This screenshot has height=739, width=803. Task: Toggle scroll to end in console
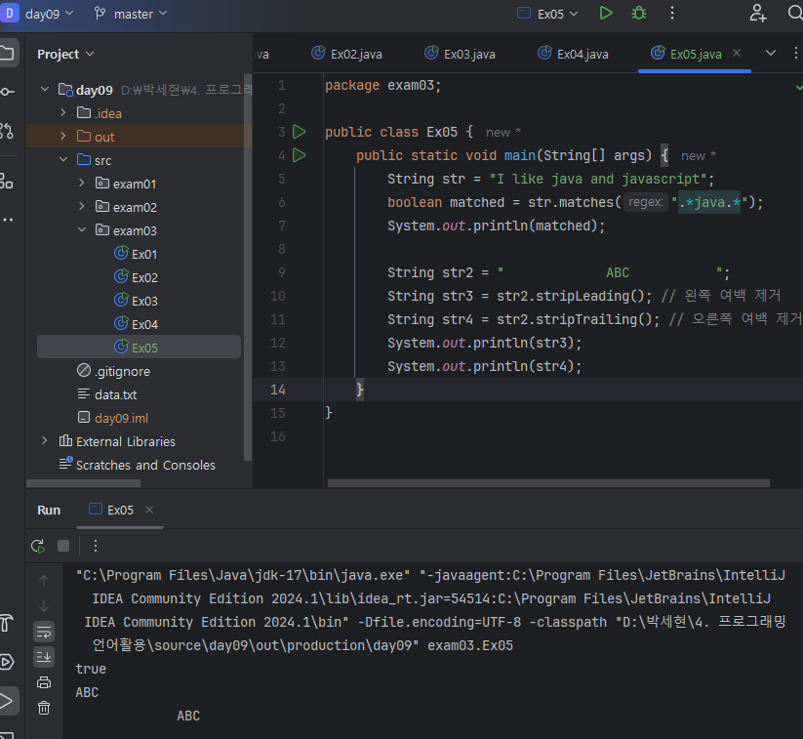click(x=44, y=657)
